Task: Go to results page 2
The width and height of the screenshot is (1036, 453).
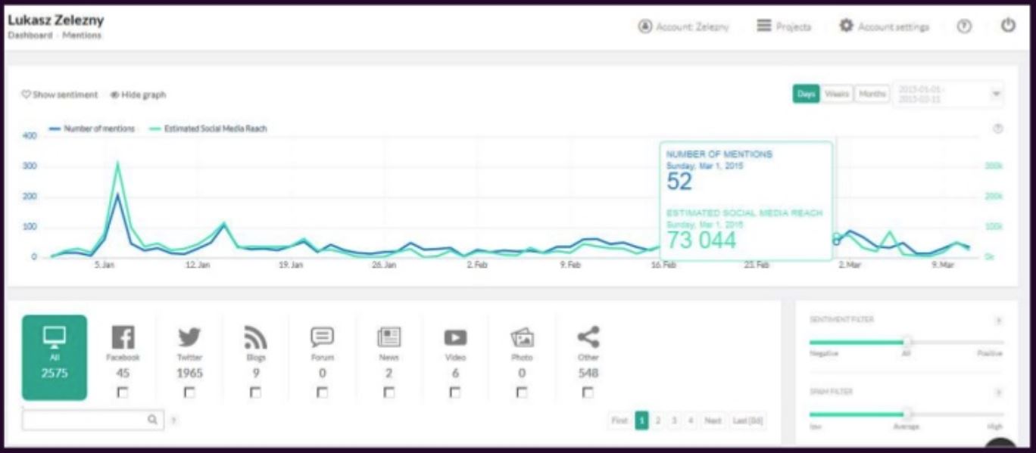Action: click(658, 420)
